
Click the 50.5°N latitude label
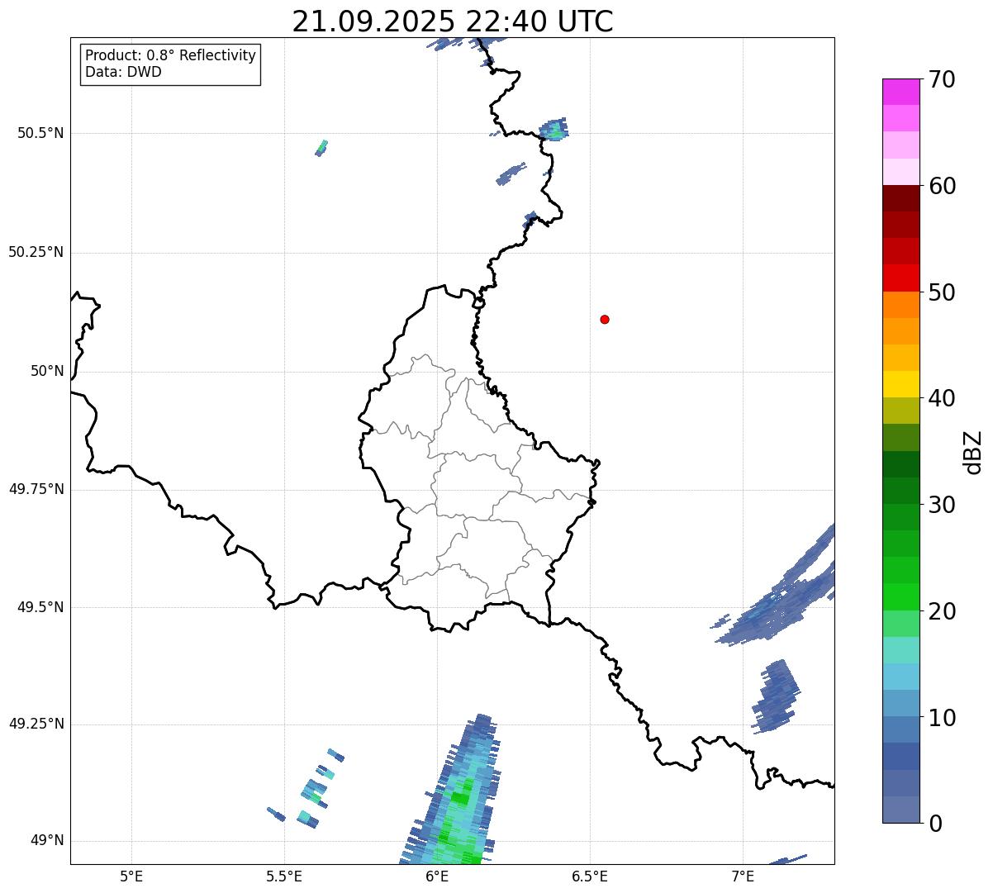coord(40,133)
